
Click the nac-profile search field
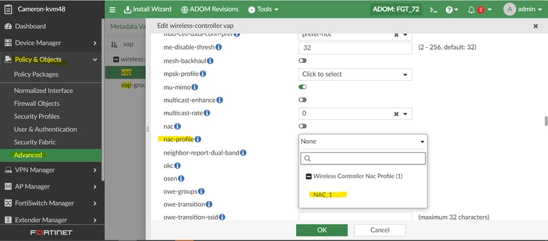tap(363, 158)
